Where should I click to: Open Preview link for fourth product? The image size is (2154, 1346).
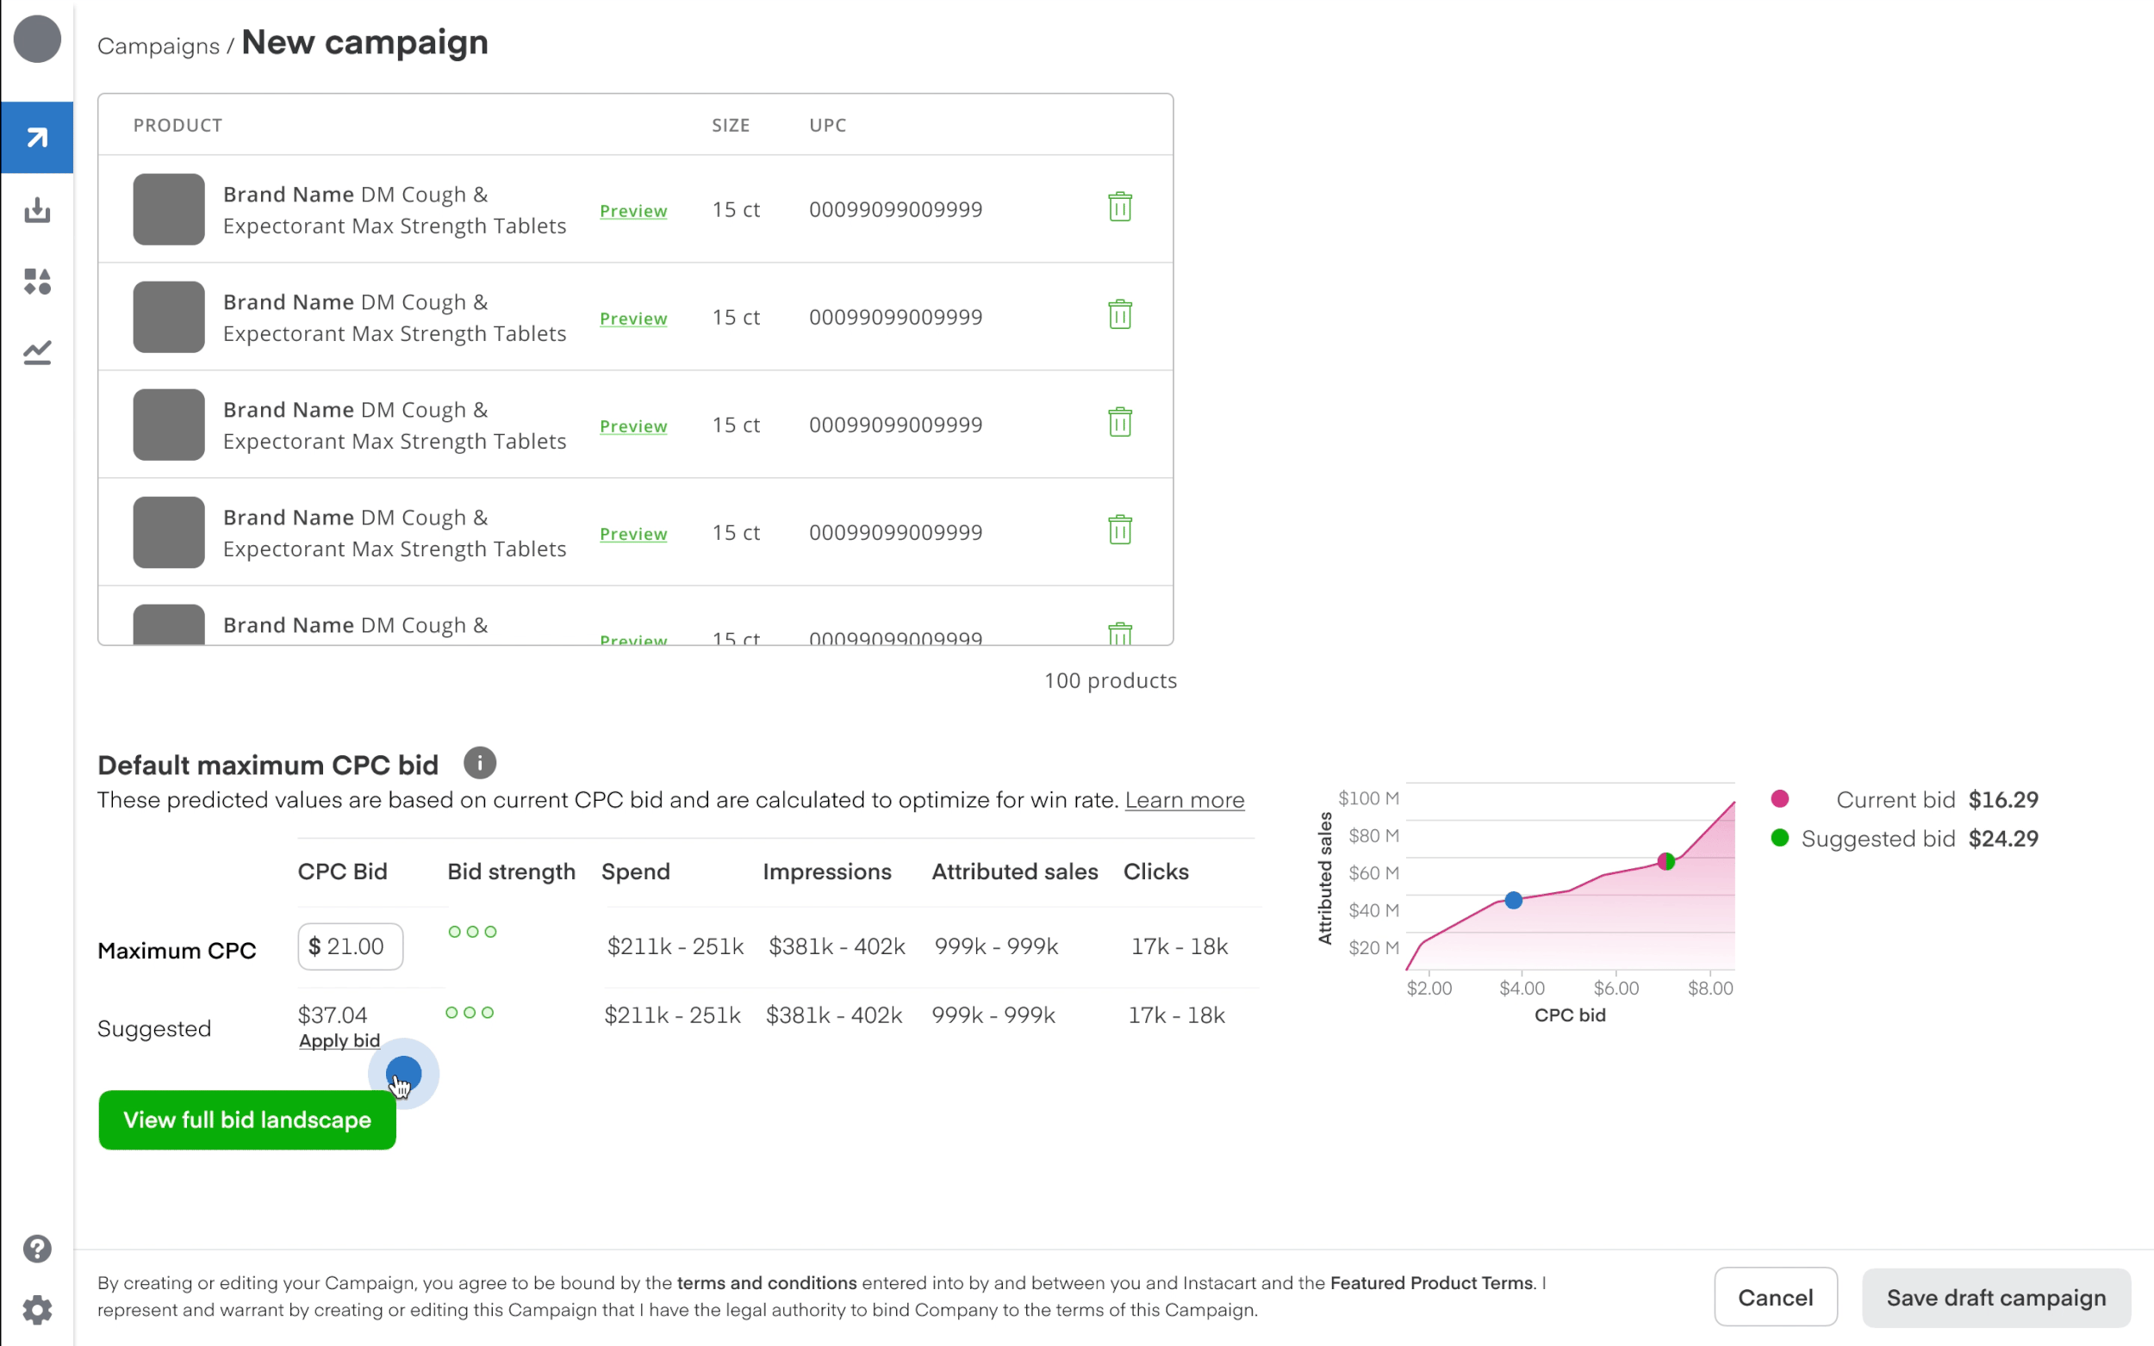pyautogui.click(x=632, y=534)
